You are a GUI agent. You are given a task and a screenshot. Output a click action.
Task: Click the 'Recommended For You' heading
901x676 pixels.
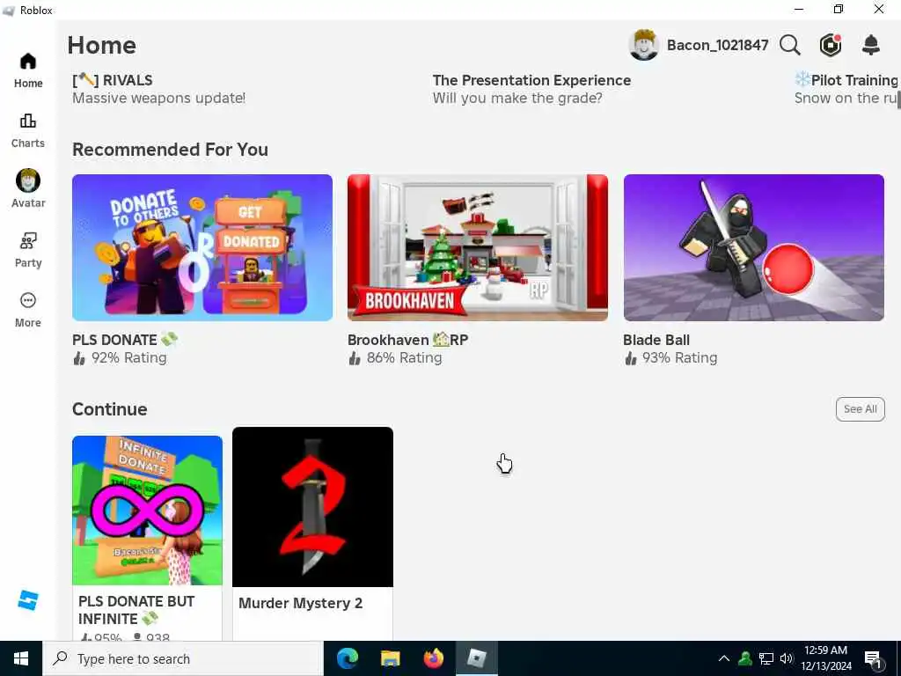170,150
